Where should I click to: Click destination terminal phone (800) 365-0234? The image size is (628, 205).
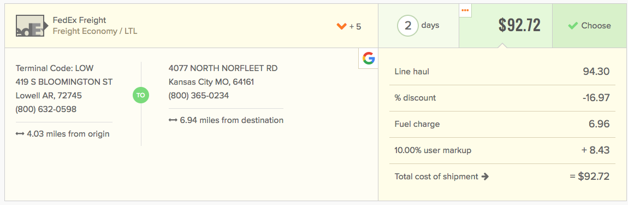pos(199,96)
